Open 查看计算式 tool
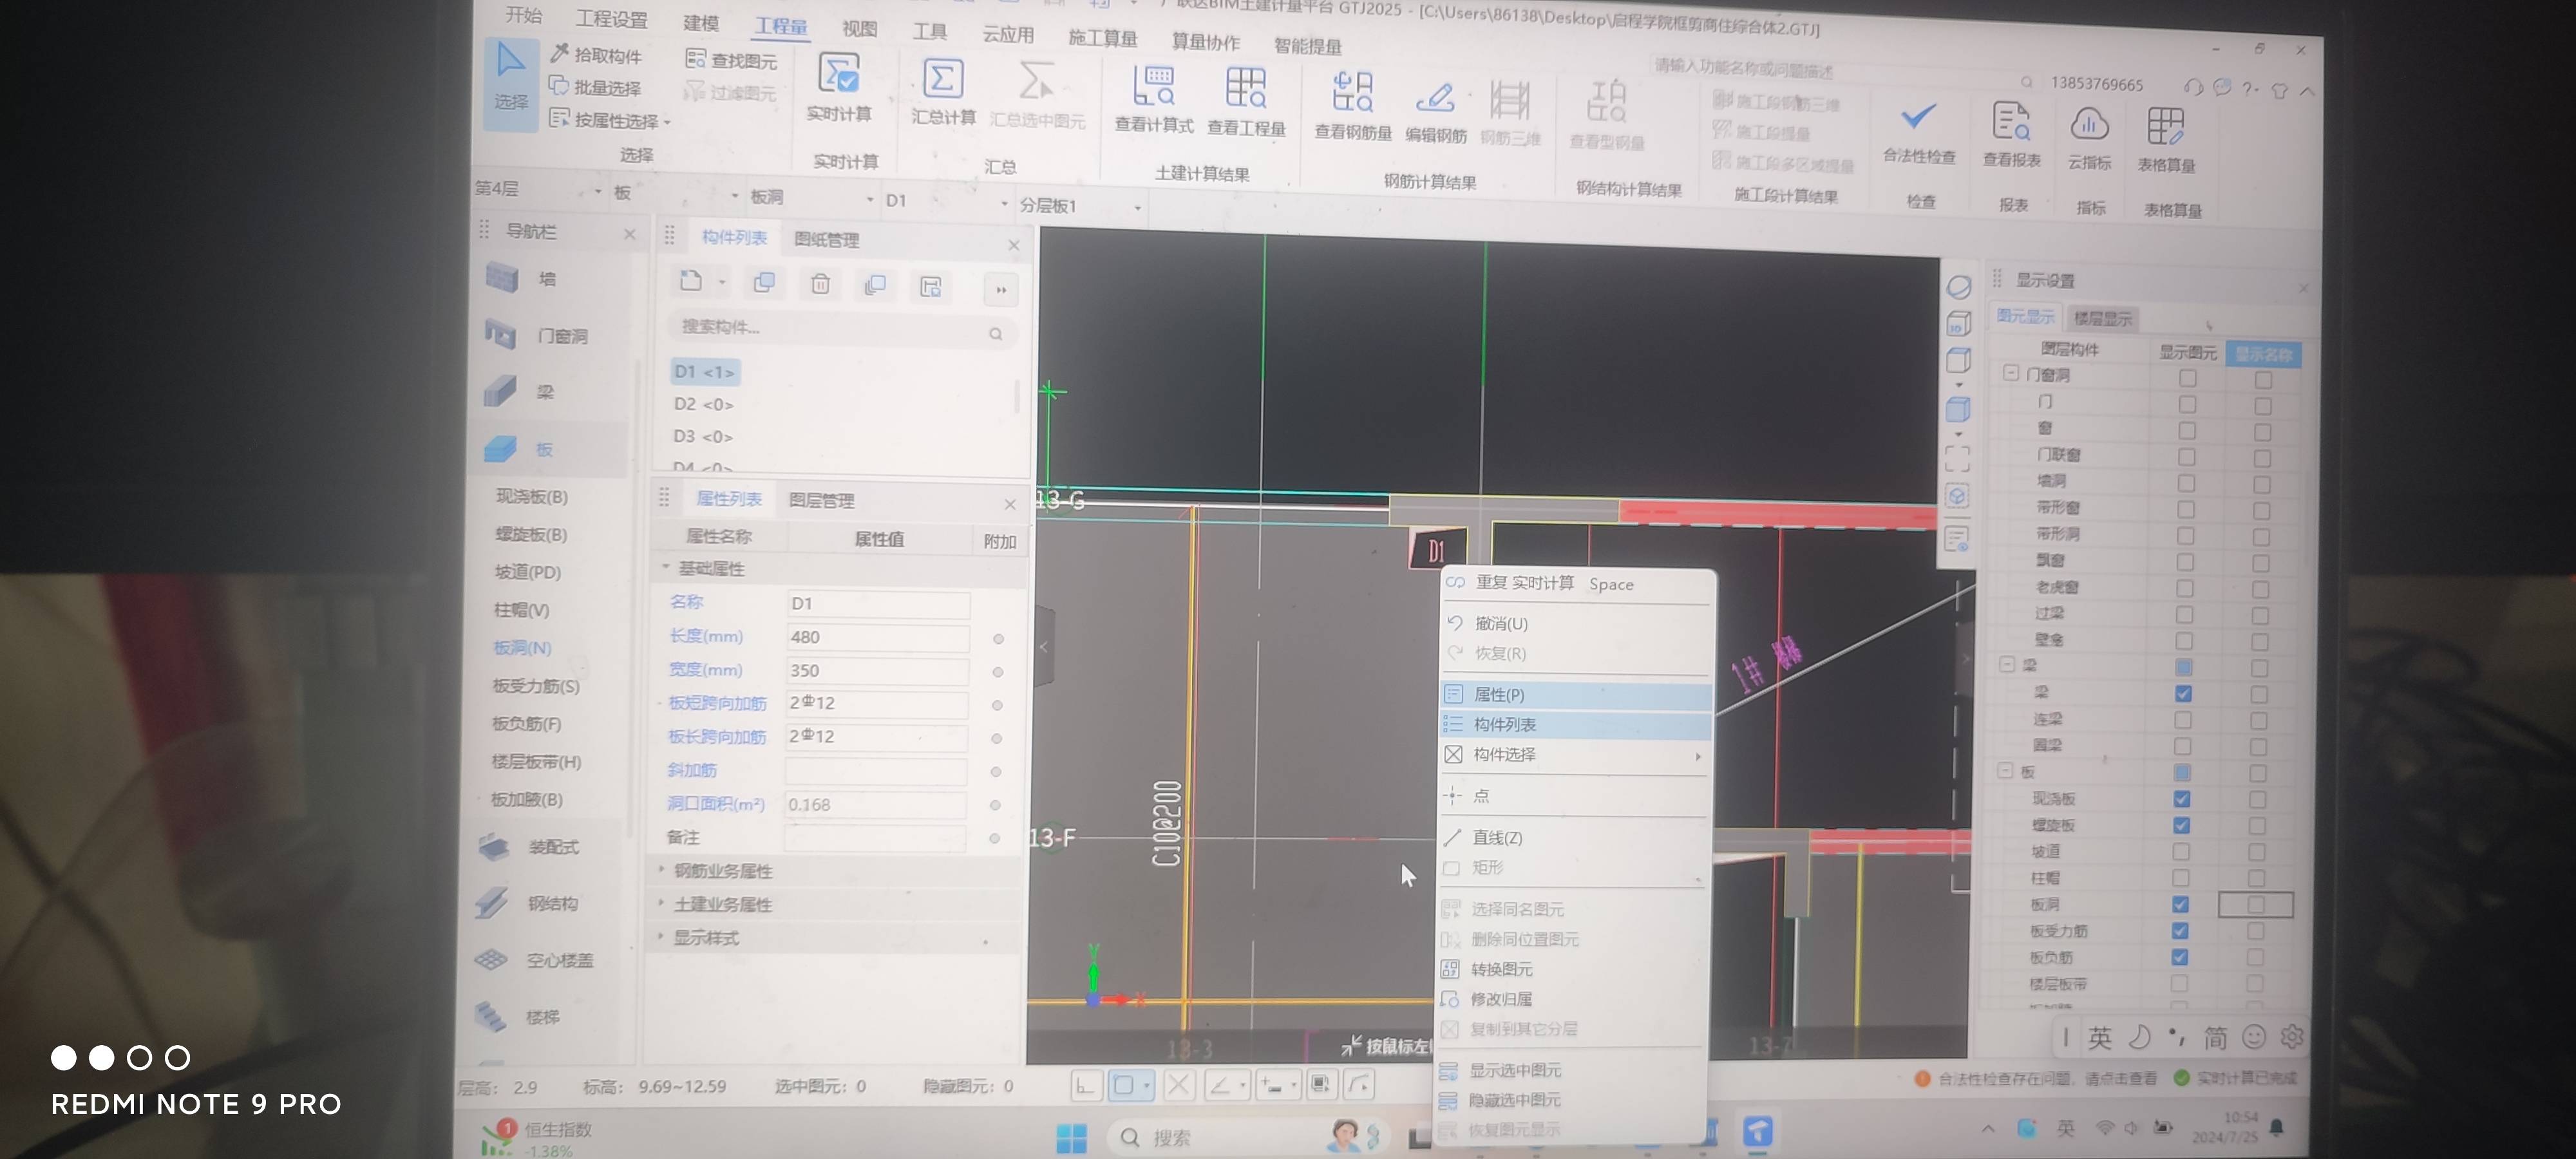Screen dimensions: 2576x1159 [1153, 87]
